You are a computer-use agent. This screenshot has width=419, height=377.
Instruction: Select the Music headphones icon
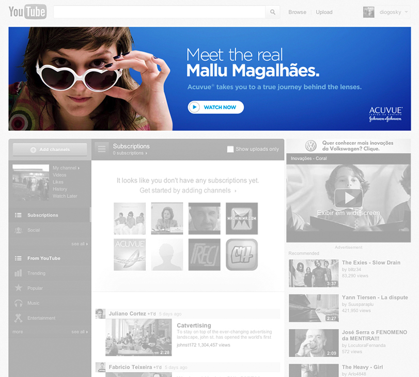tap(19, 303)
